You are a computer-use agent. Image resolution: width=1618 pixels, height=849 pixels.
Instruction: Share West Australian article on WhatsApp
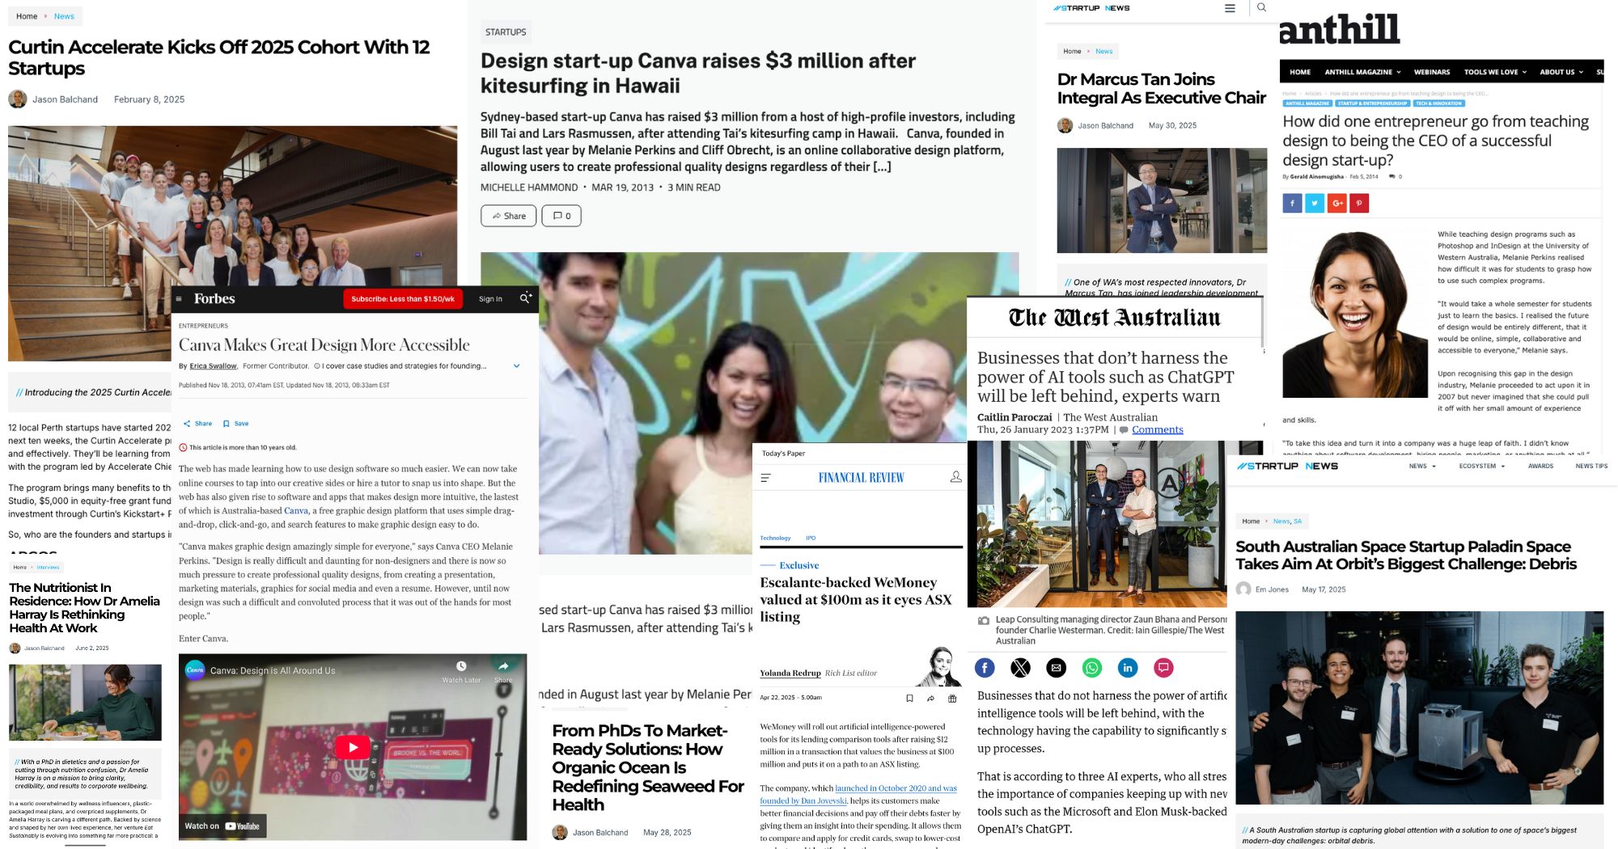1092,667
